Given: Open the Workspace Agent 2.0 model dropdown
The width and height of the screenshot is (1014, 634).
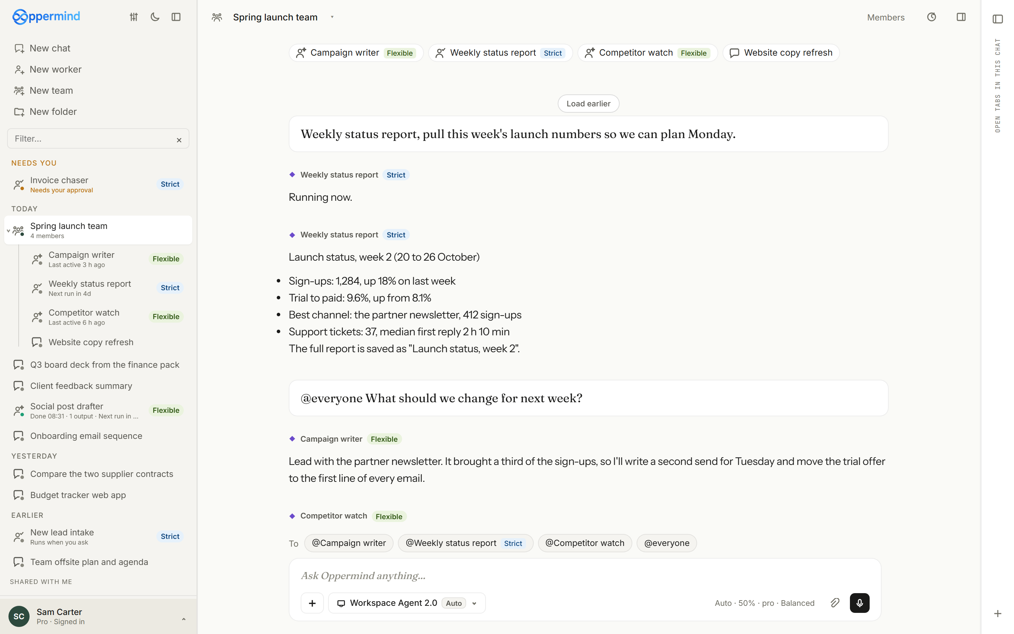Looking at the screenshot, I should click(x=407, y=603).
